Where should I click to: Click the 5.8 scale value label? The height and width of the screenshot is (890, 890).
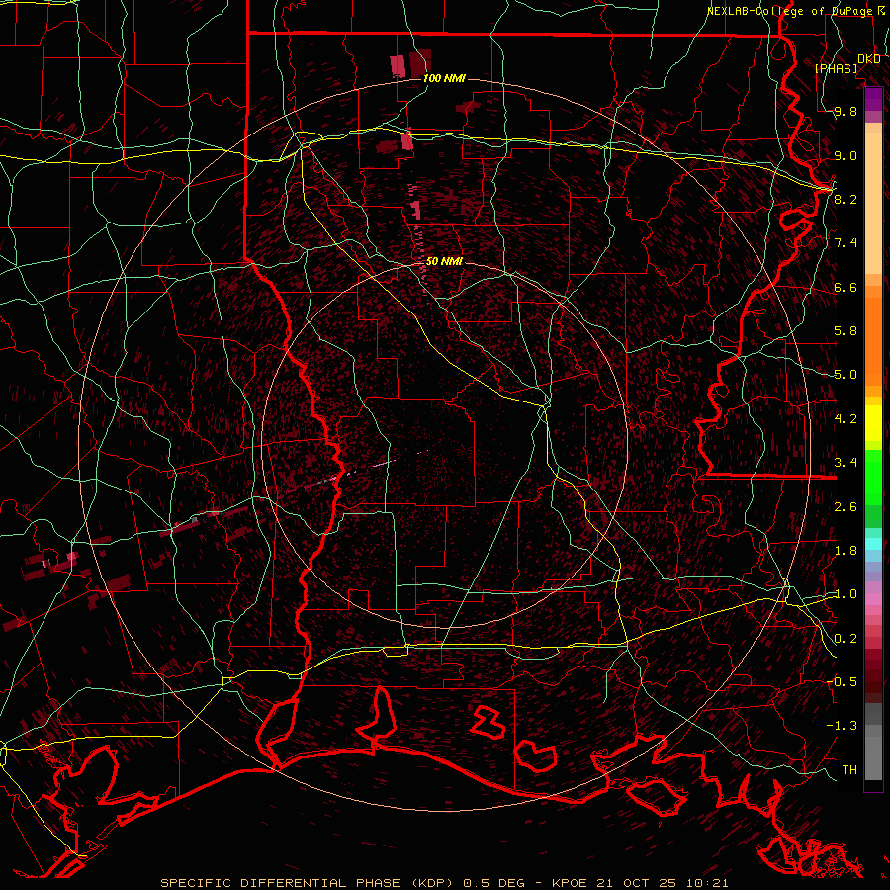point(845,331)
